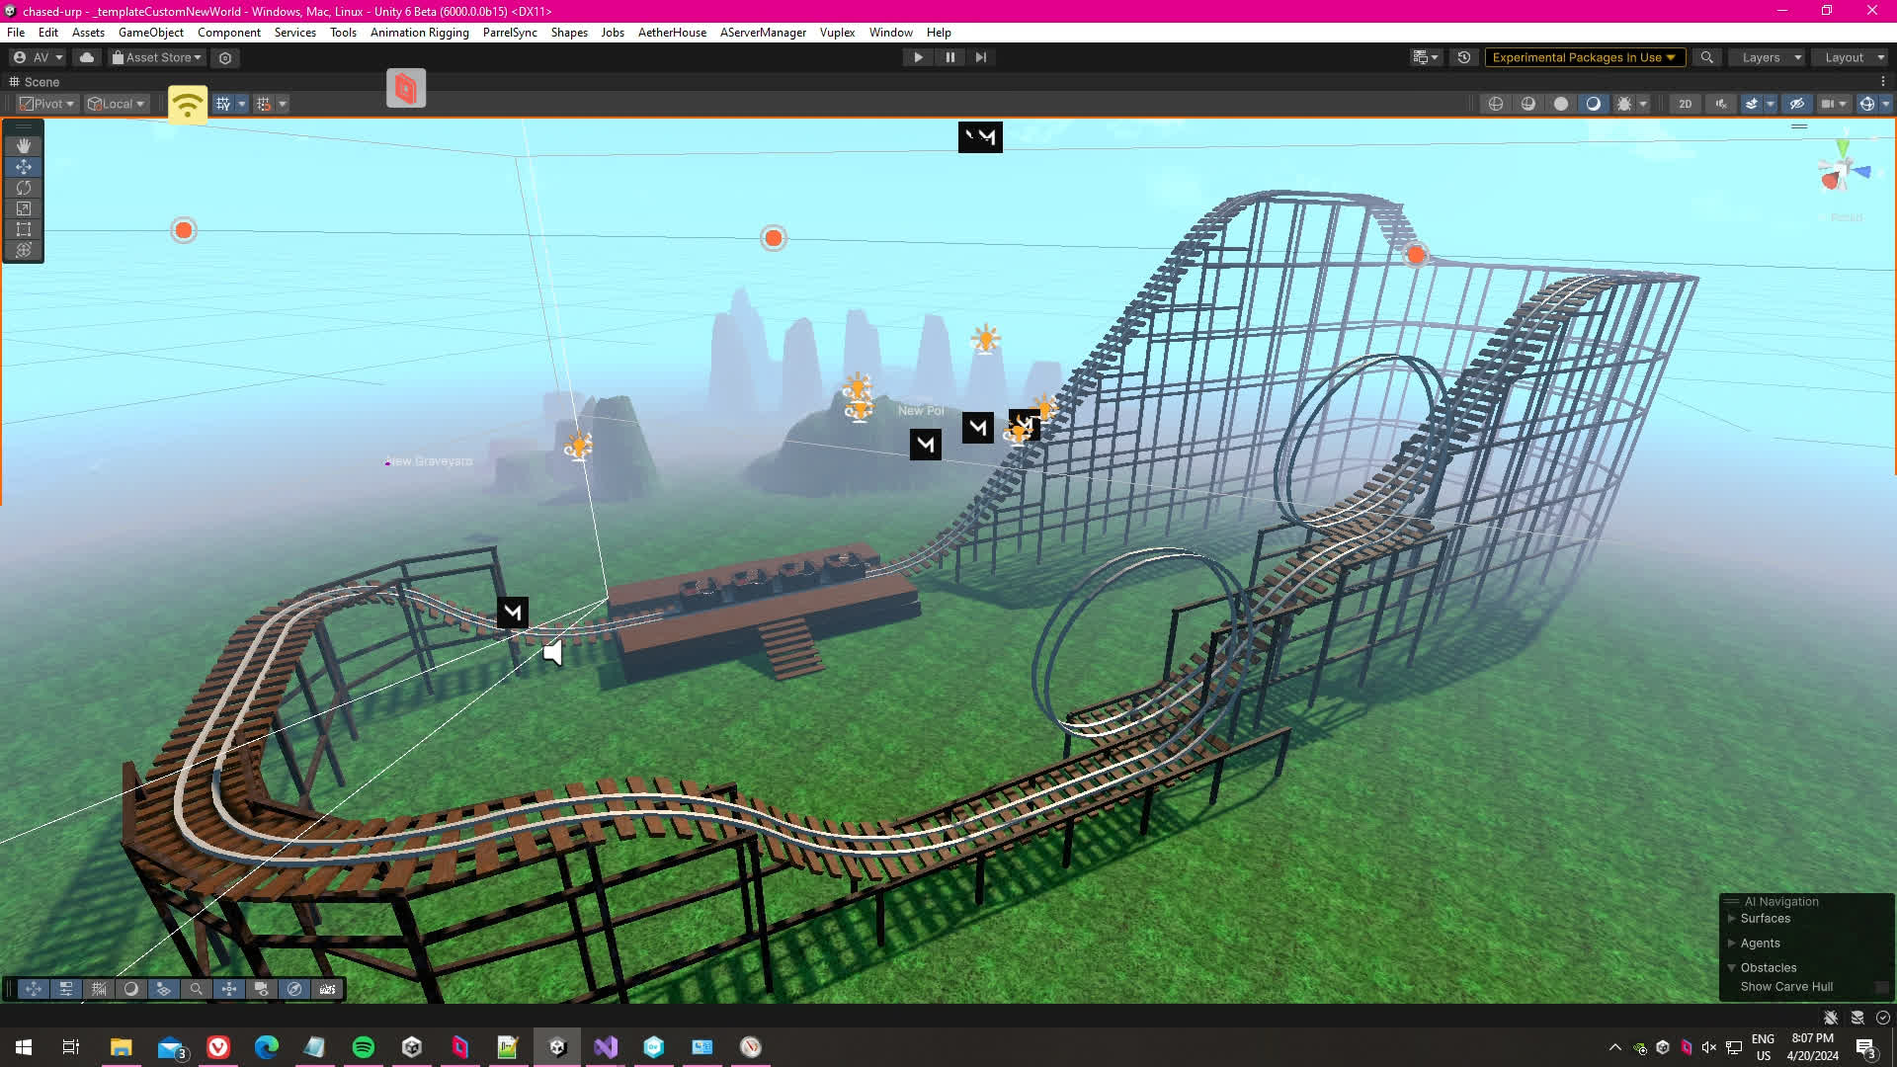The height and width of the screenshot is (1067, 1897).
Task: Select the Rect transform tool
Action: [x=24, y=229]
